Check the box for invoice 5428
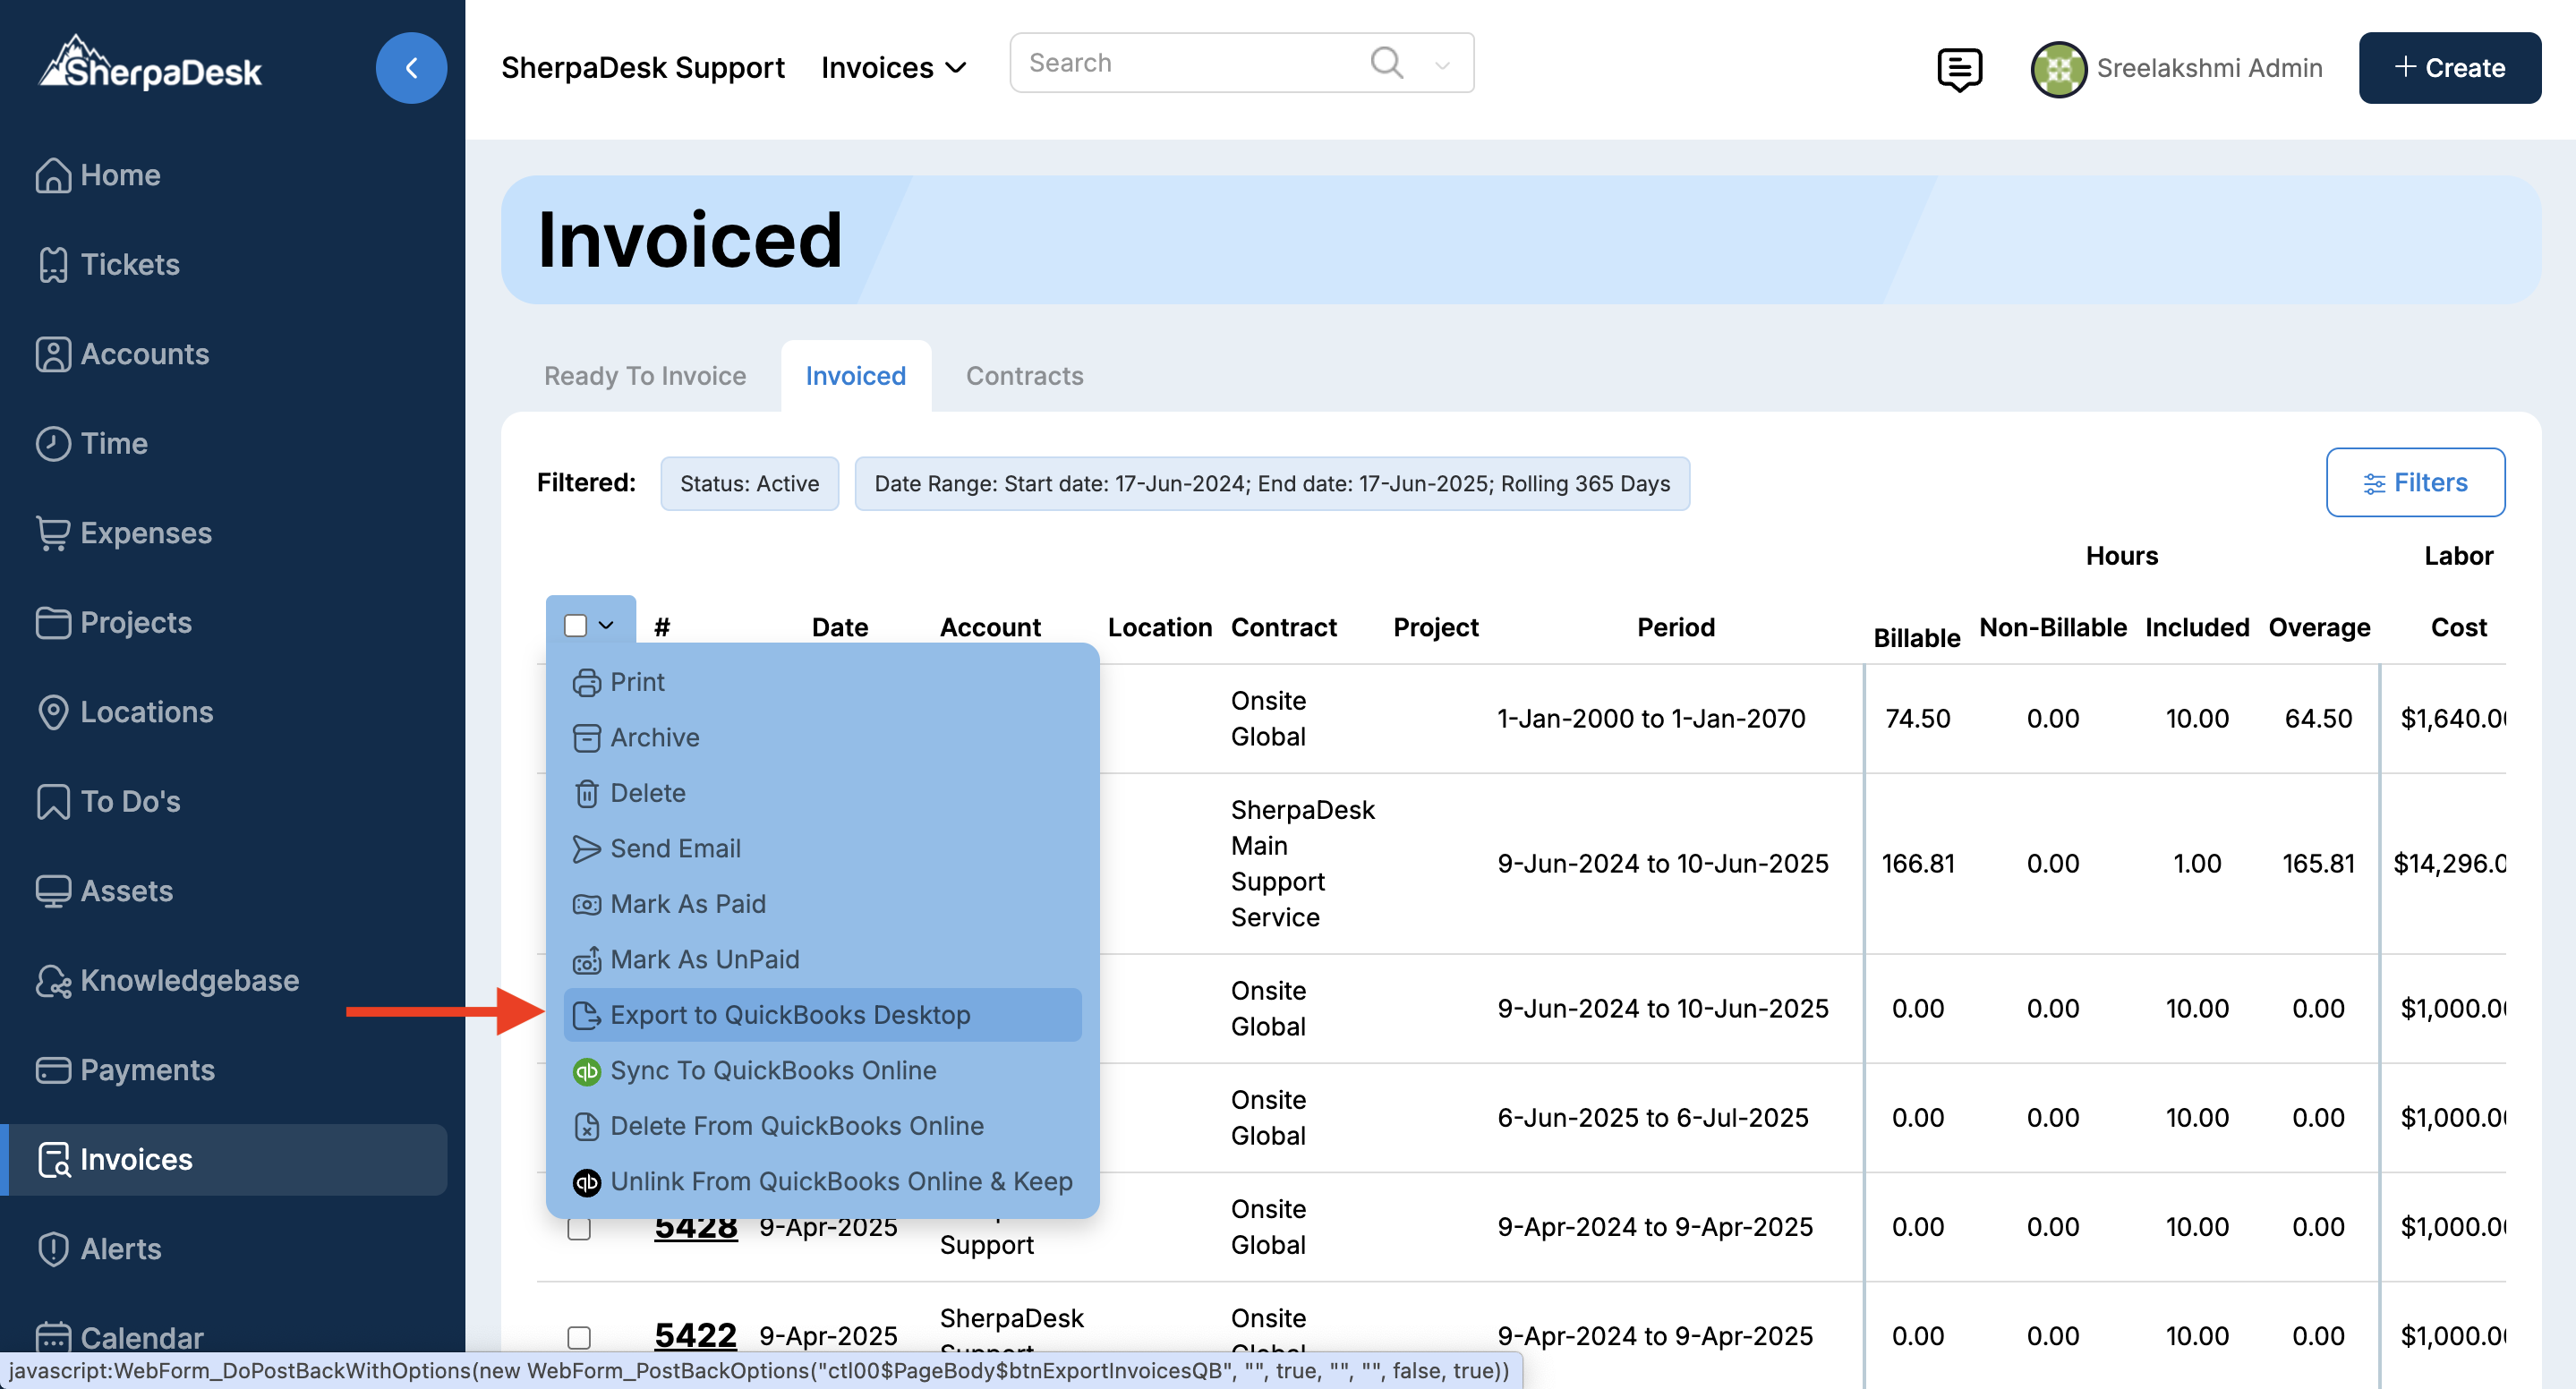This screenshot has width=2576, height=1389. click(579, 1228)
